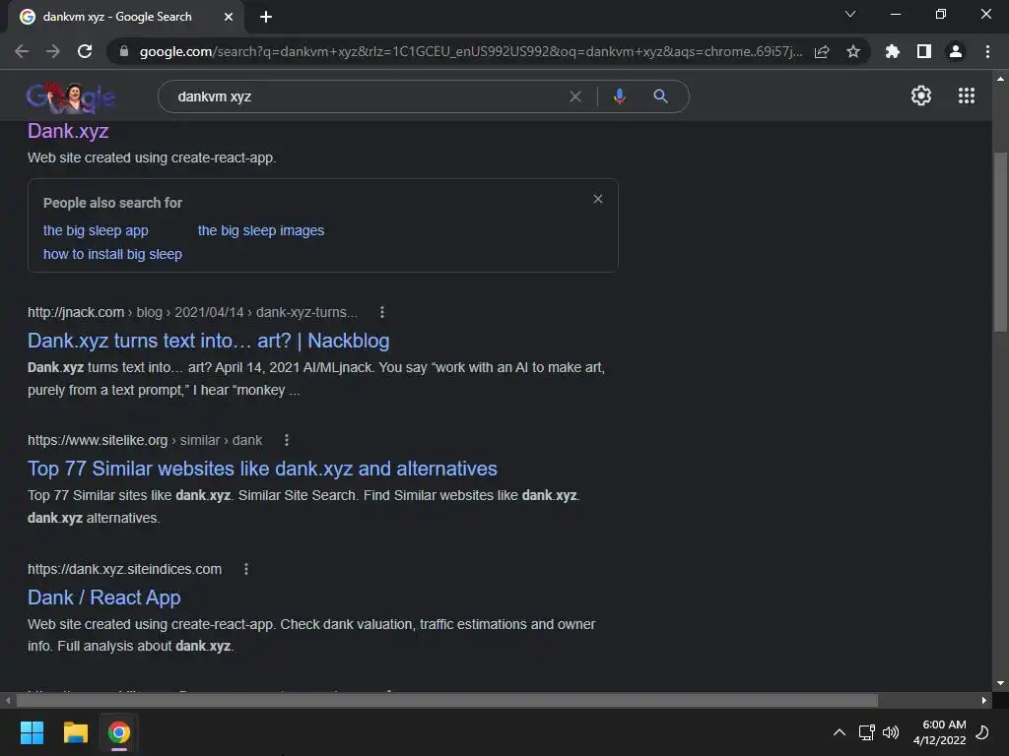The image size is (1009, 756).
Task: Open more options for the siteindices.com result
Action: (x=246, y=569)
